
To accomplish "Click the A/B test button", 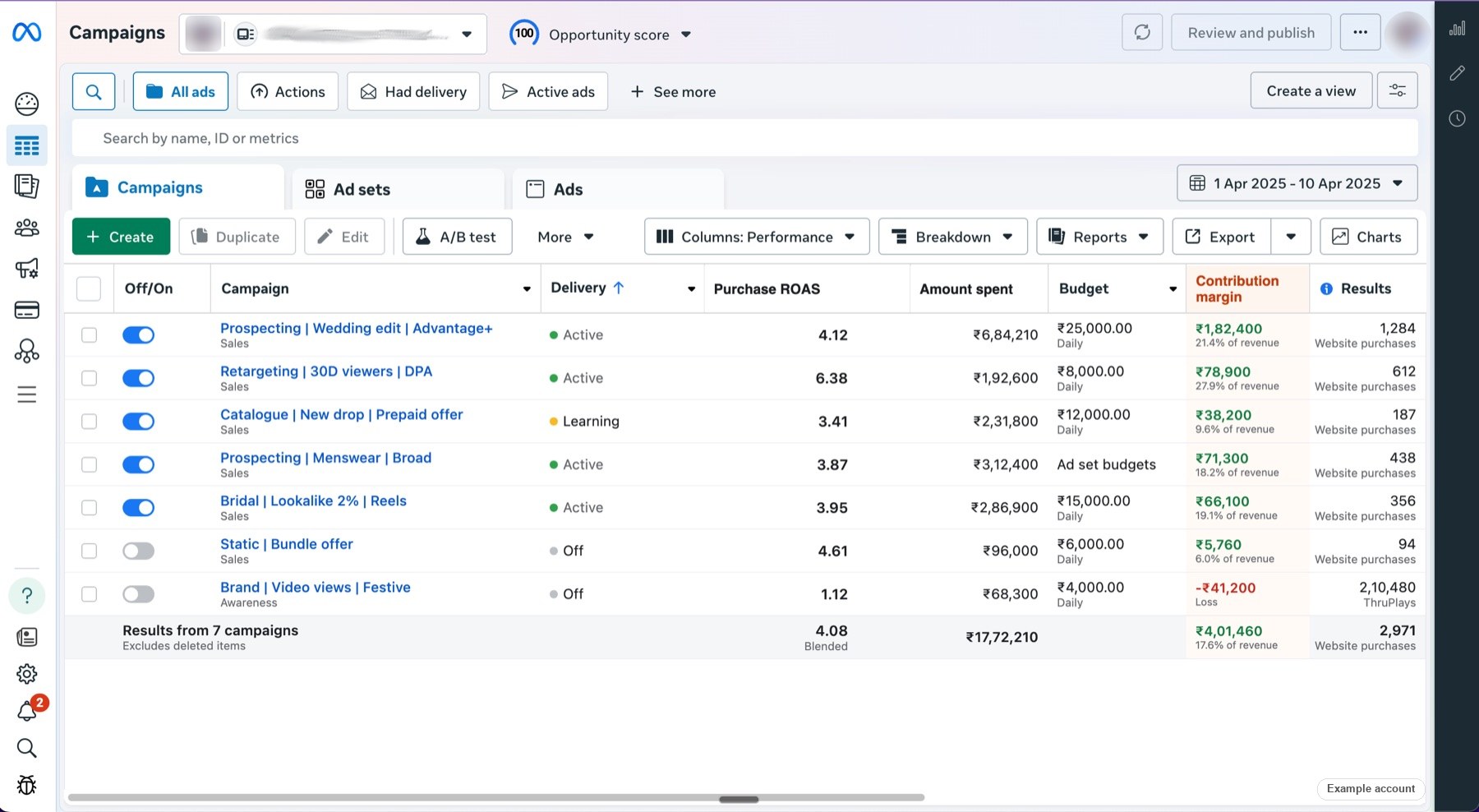I will 457,237.
